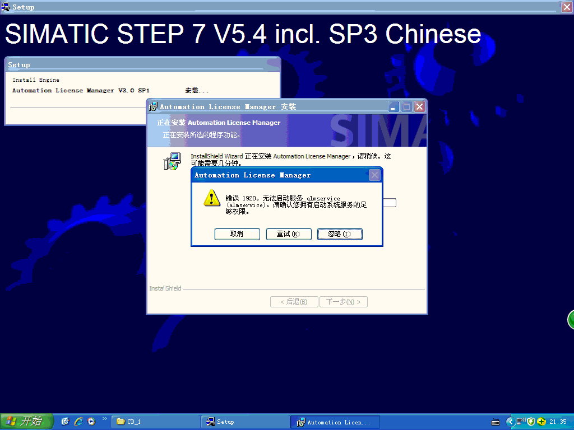This screenshot has height=430, width=574.
Task: Click the 'Install Engine' label in Setup panel
Action: tap(36, 80)
